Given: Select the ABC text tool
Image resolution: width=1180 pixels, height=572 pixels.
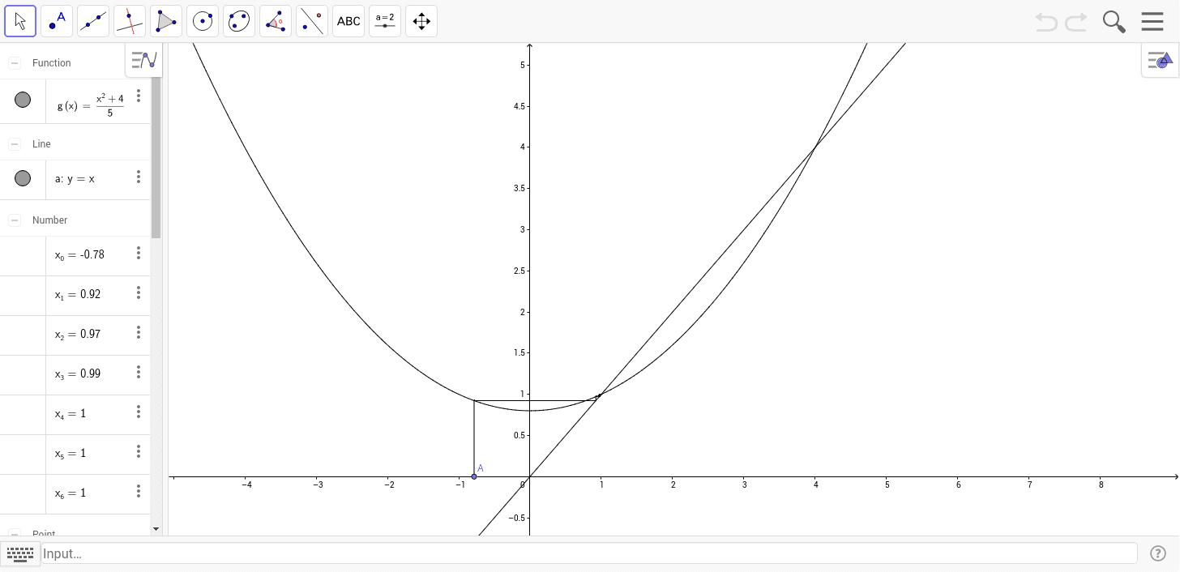Looking at the screenshot, I should point(348,21).
